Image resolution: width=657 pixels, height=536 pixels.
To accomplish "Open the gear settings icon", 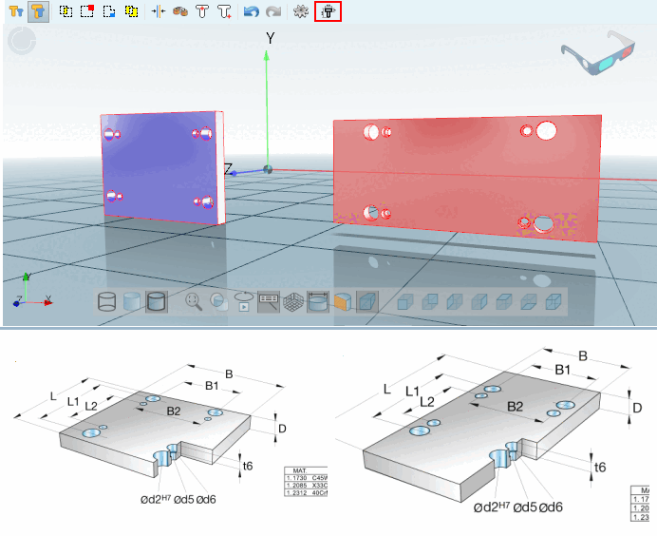I will pyautogui.click(x=300, y=11).
